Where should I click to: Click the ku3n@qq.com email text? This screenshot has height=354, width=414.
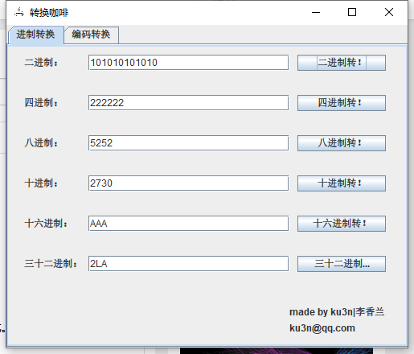pos(322,328)
